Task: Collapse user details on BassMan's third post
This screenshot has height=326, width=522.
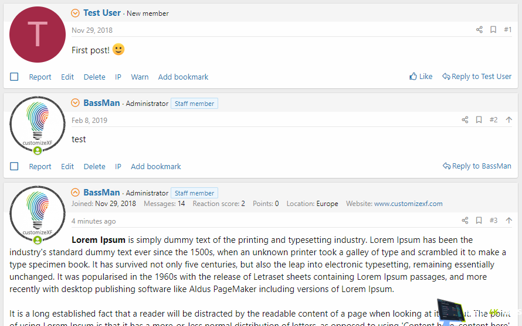Action: [x=75, y=193]
